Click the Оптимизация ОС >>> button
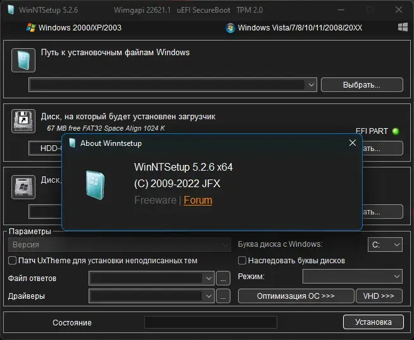Viewport: 414px width, 340px height. click(296, 296)
